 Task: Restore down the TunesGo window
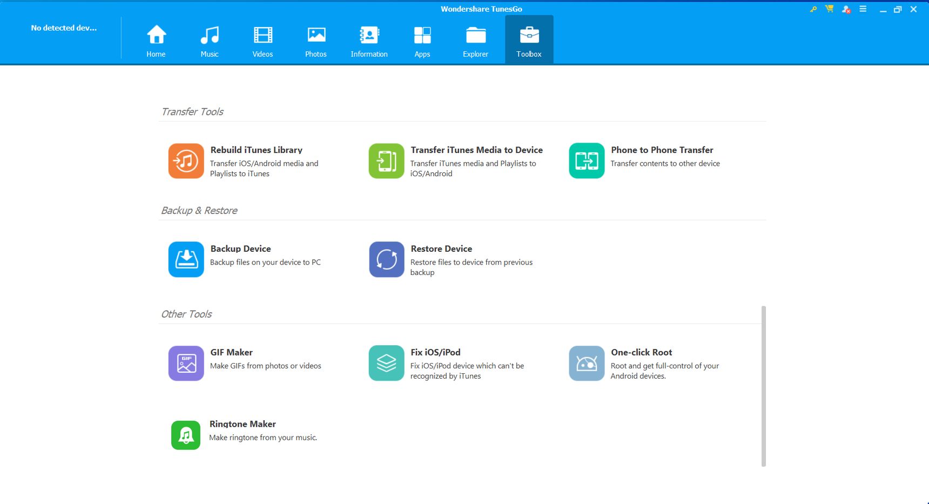coord(898,10)
